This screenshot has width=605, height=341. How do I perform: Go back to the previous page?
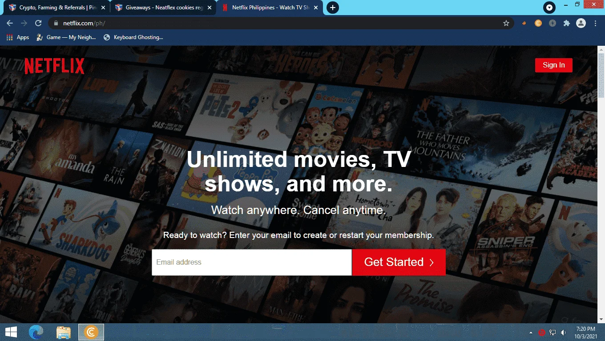click(x=10, y=23)
